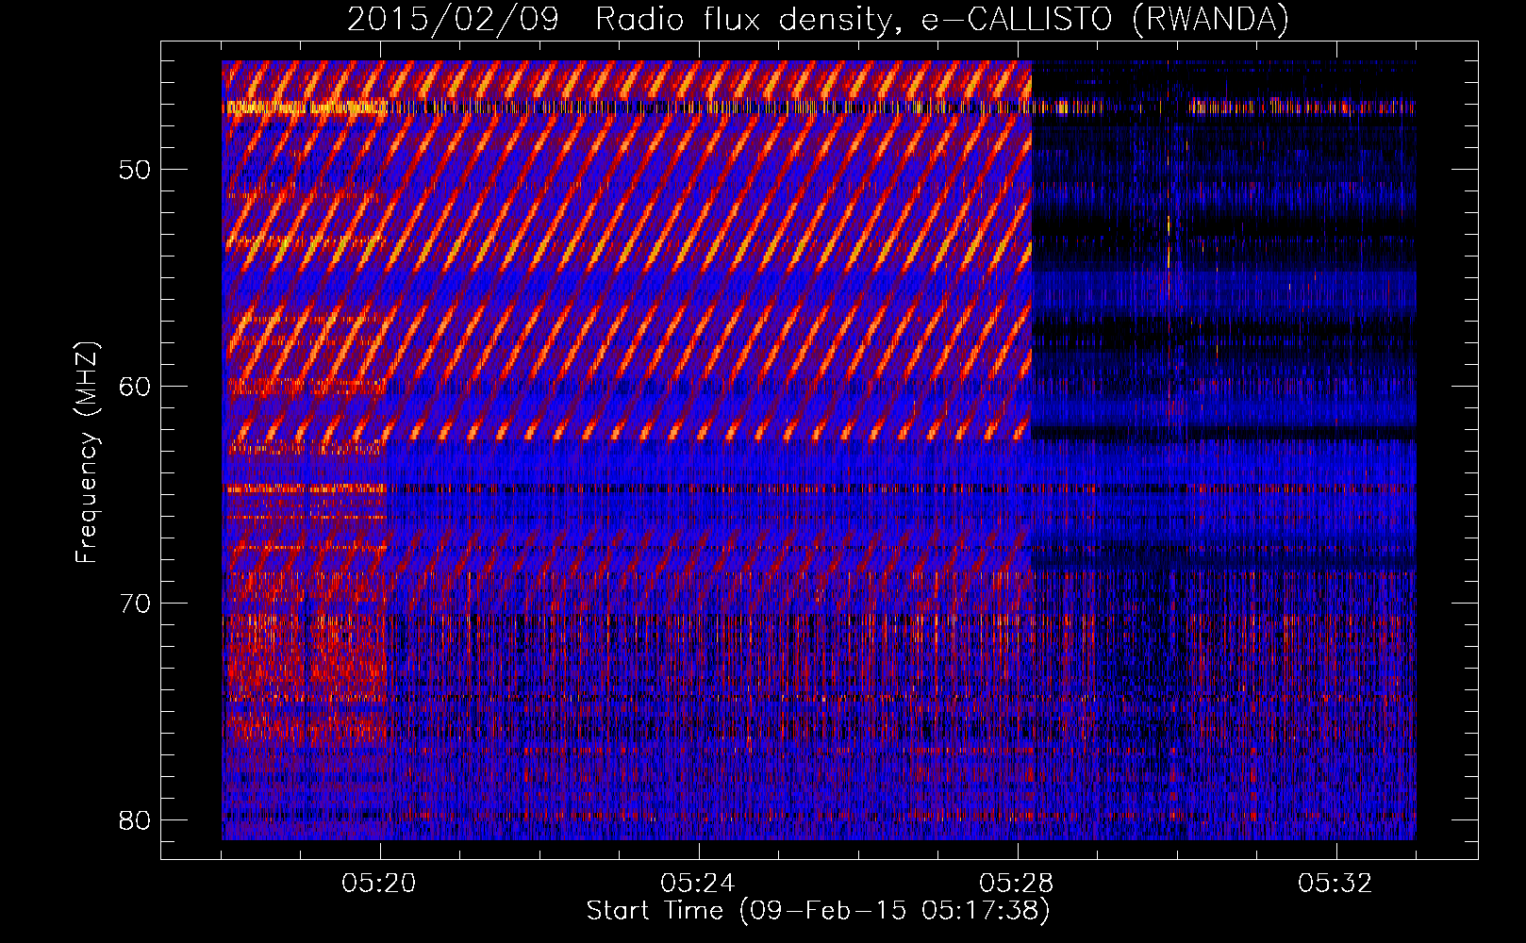Click the 50 frequency tick label
The width and height of the screenshot is (1526, 943).
click(137, 171)
